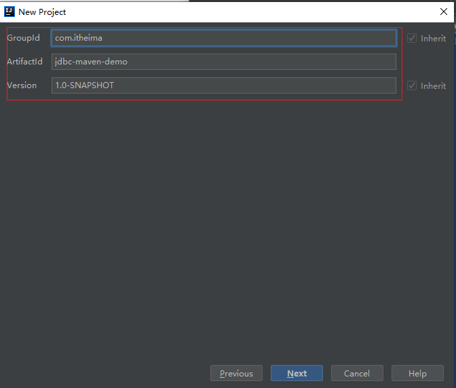Screen dimensions: 456x388
Task: Cancel the new project wizard
Action: tap(356, 373)
